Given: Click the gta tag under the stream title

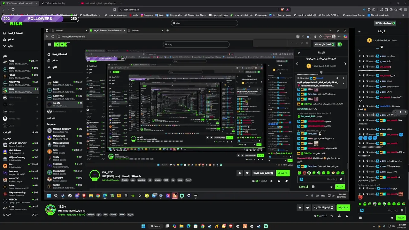Looking at the screenshot, I should (99, 215).
